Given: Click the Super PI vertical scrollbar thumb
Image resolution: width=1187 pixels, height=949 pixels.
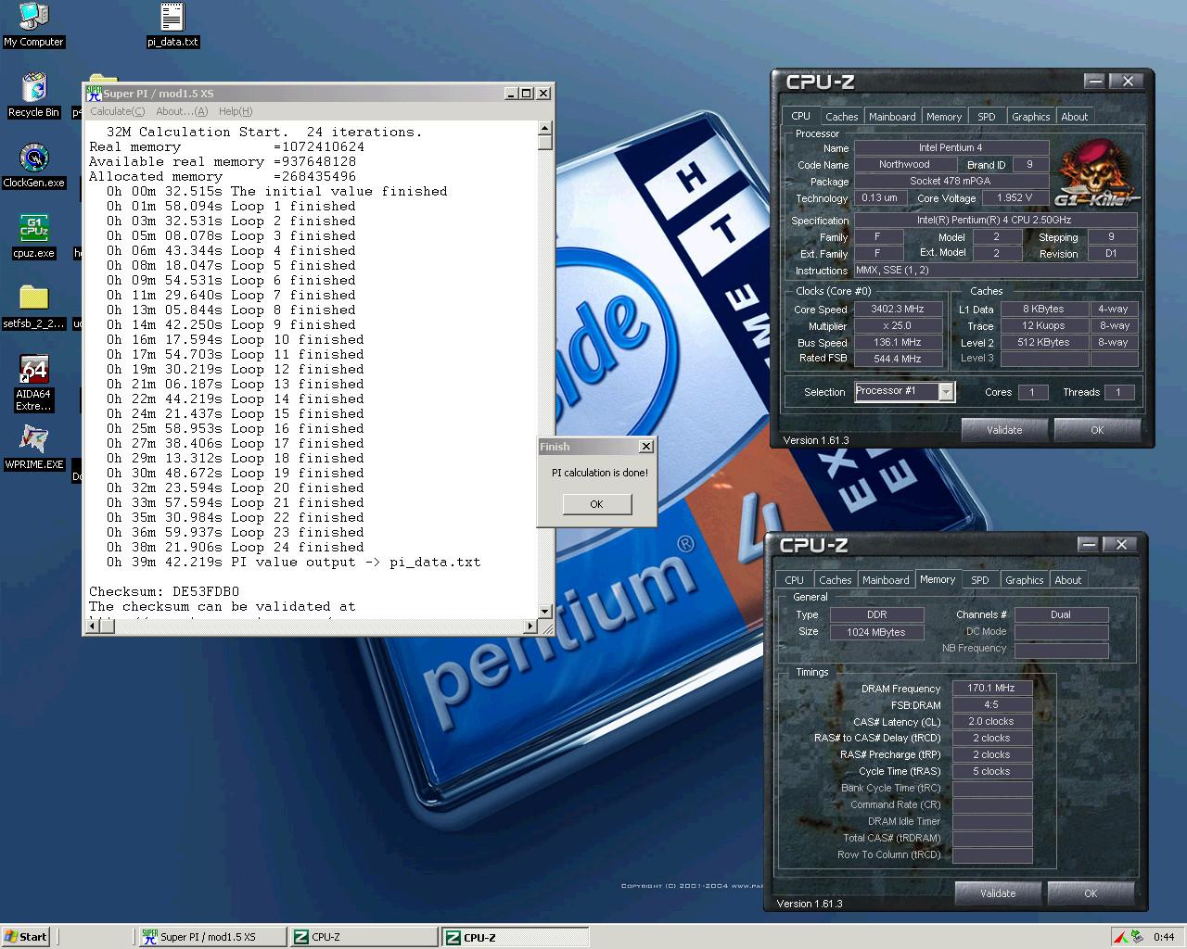Looking at the screenshot, I should [x=545, y=143].
